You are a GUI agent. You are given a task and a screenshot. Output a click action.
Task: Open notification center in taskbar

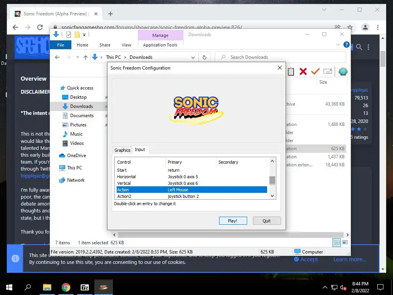[380, 287]
